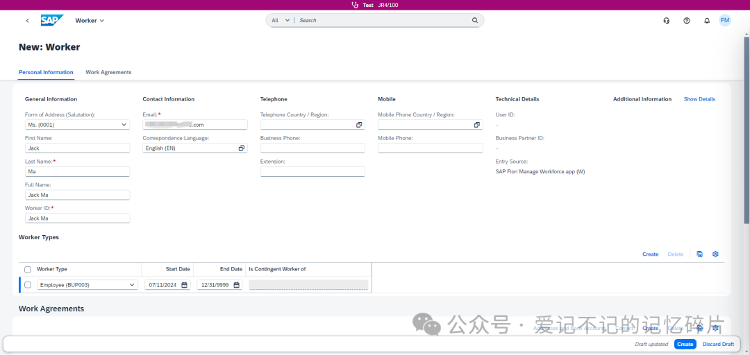Tick the Employee (BUP003) row checkbox
750x355 pixels.
tap(28, 285)
